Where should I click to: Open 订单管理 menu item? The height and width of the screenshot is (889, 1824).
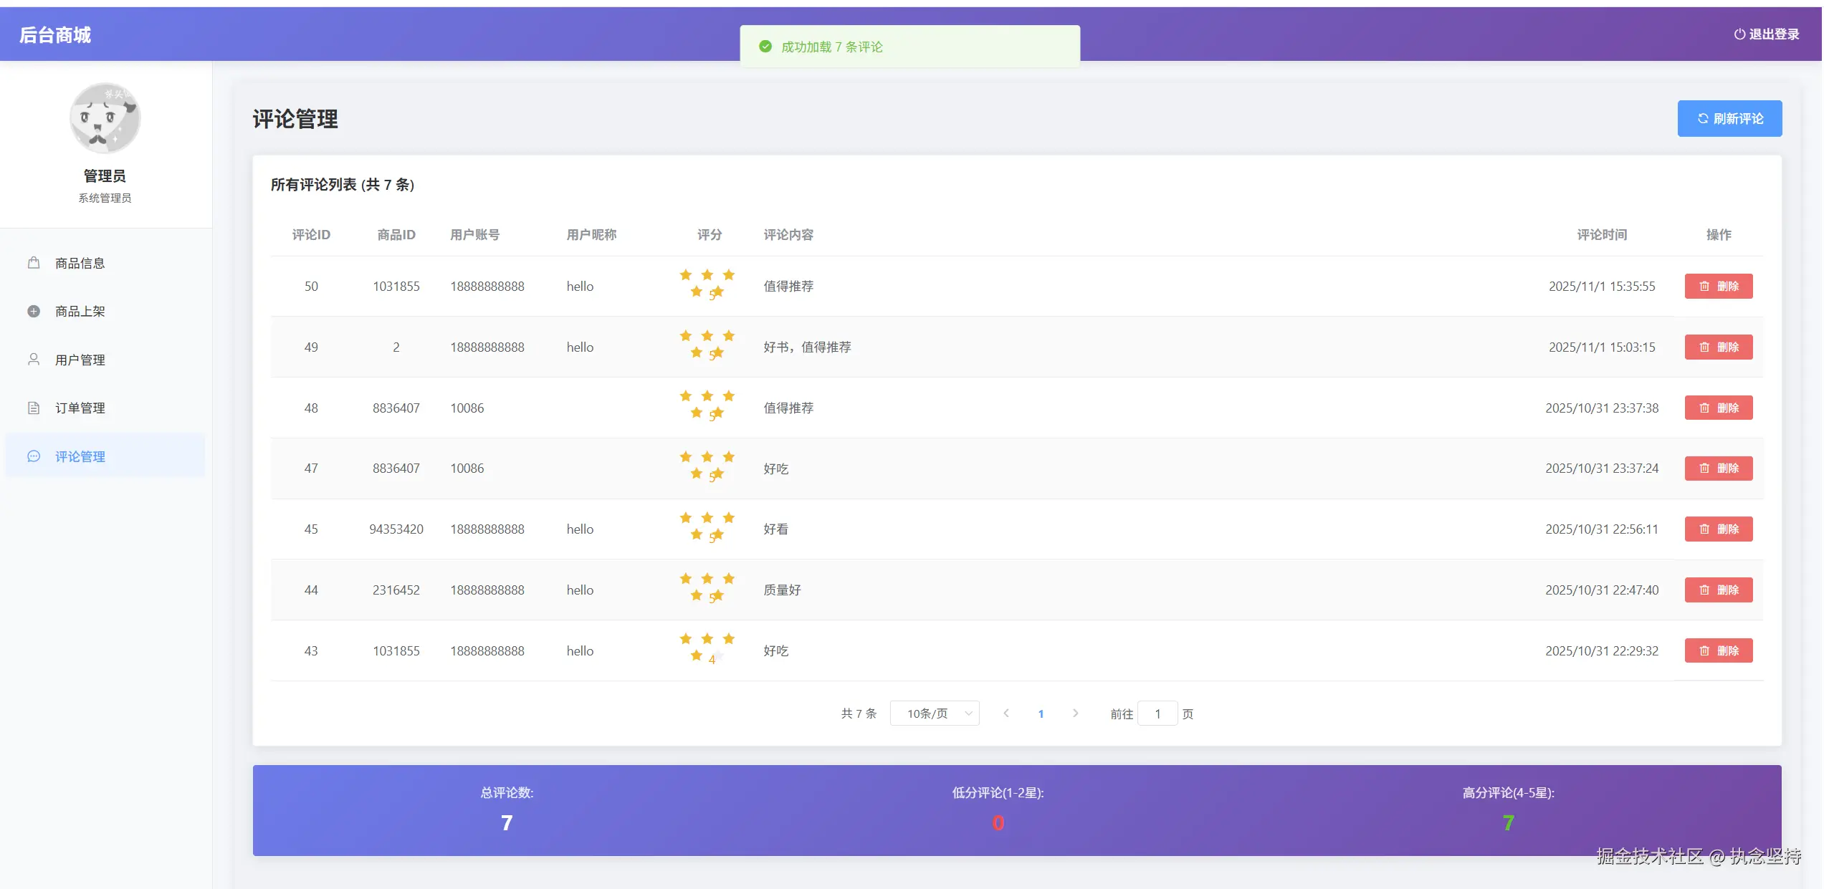click(80, 408)
